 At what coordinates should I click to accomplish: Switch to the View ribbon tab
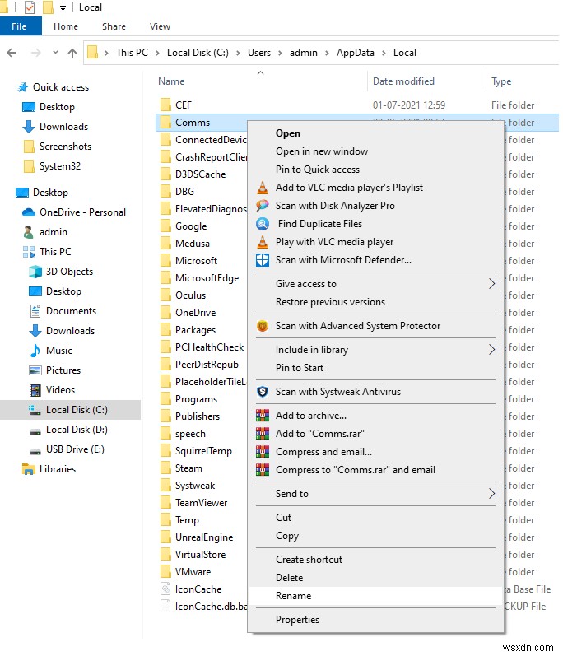[160, 26]
